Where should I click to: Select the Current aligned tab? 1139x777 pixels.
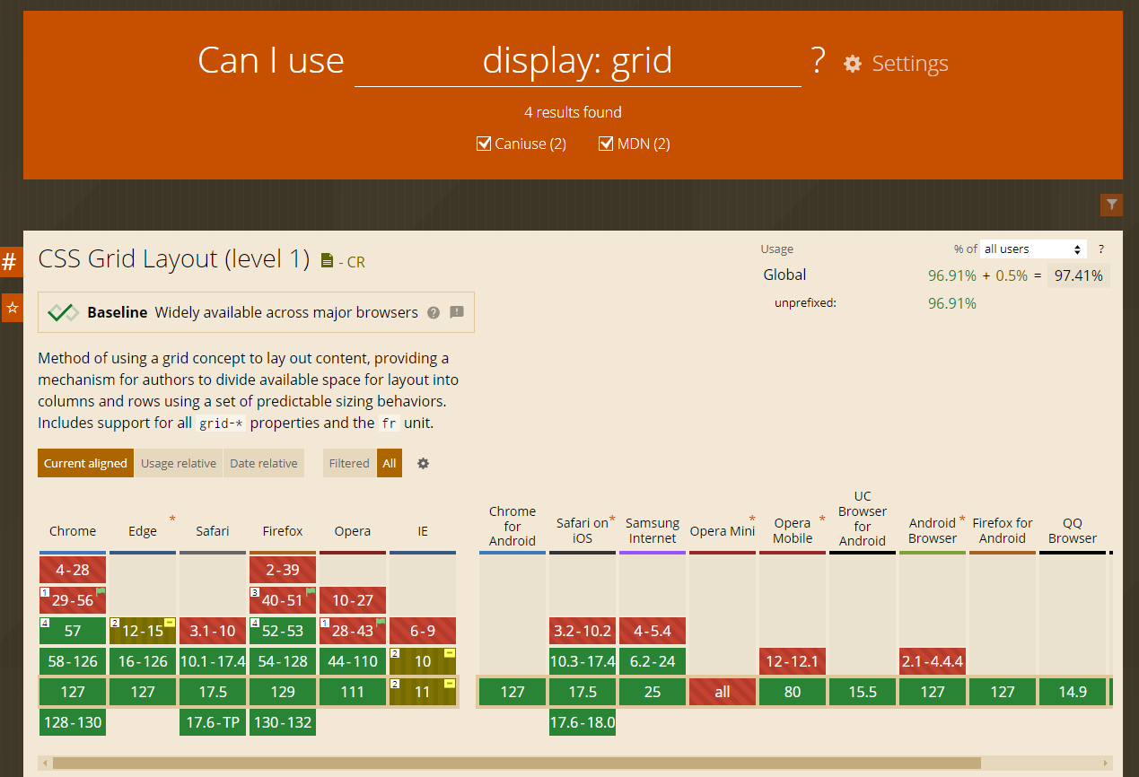86,464
